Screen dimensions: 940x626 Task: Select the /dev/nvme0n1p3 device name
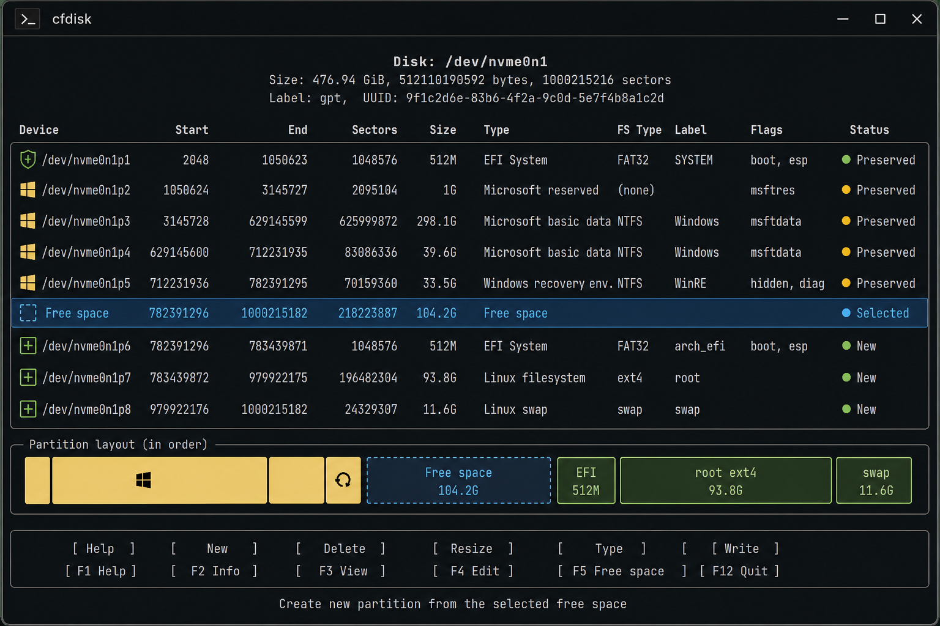86,221
